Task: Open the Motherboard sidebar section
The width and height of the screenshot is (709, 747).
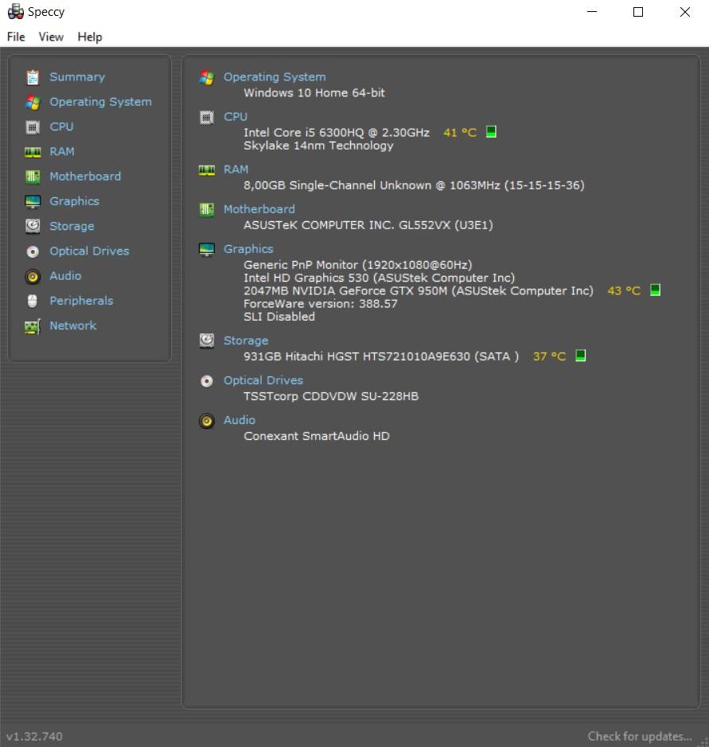Action: 85,177
